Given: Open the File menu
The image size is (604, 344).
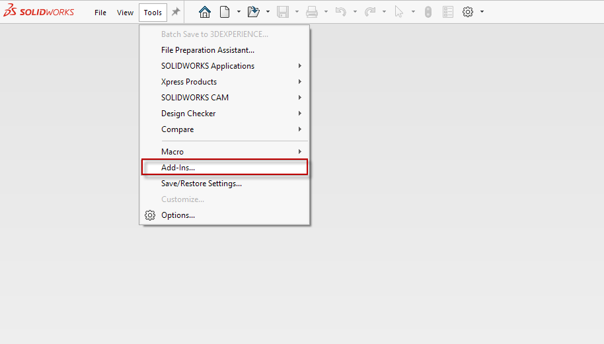Looking at the screenshot, I should point(100,13).
